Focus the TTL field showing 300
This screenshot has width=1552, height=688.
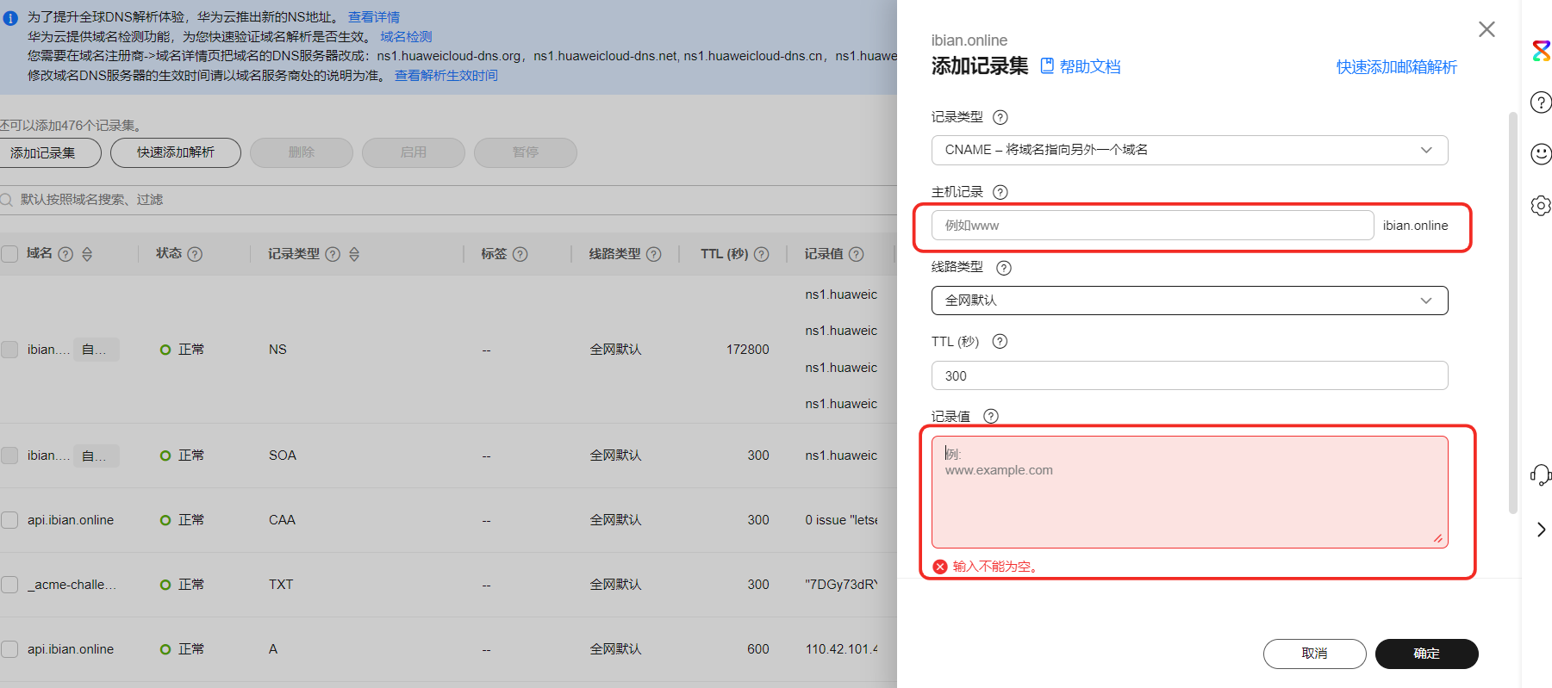coord(1189,375)
